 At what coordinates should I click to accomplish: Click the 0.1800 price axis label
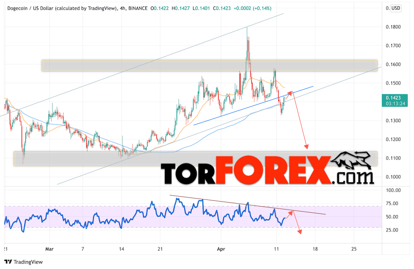point(393,27)
